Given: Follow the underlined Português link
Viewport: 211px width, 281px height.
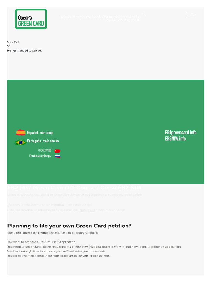Looking at the screenshot, I should pyautogui.click(x=87, y=210).
